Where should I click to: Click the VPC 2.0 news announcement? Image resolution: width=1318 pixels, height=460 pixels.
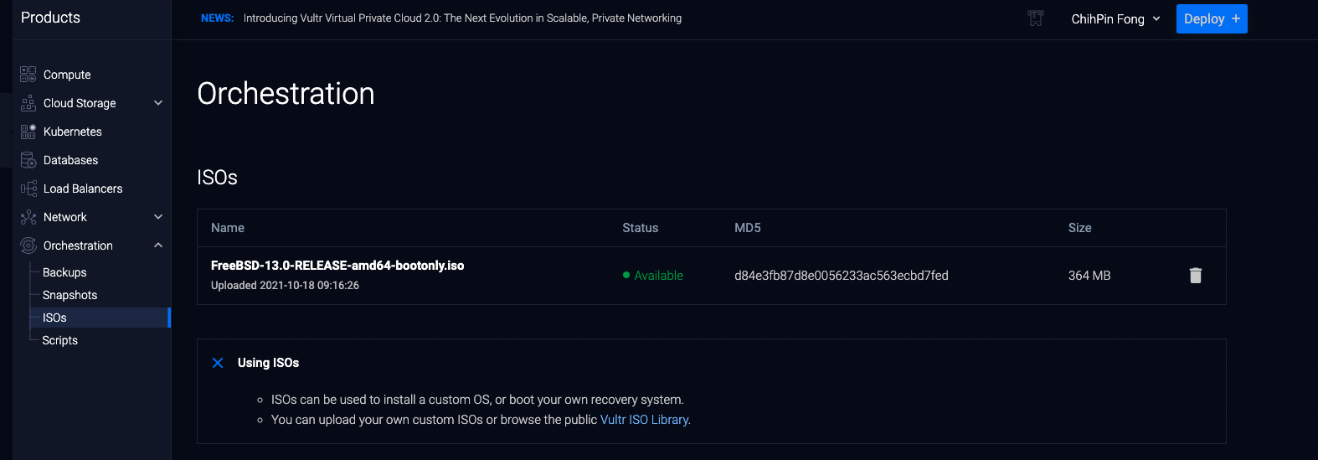462,18
